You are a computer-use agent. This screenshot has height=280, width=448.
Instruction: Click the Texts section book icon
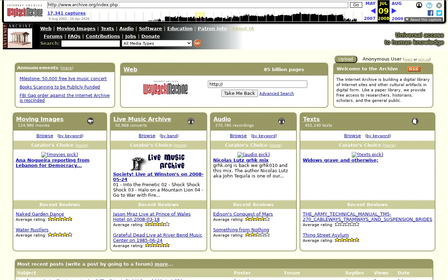[x=415, y=121]
